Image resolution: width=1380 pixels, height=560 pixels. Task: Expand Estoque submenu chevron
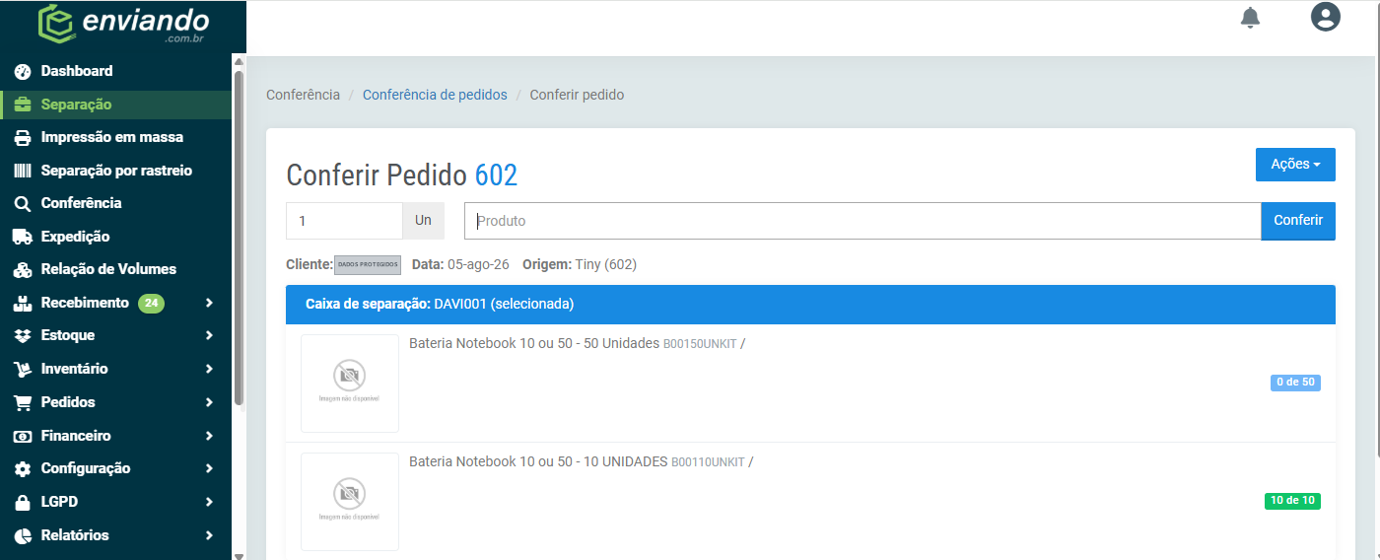click(209, 335)
